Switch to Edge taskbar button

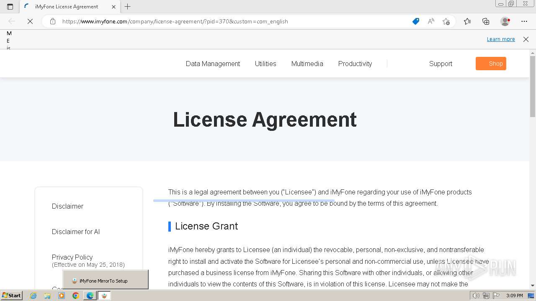click(x=90, y=296)
